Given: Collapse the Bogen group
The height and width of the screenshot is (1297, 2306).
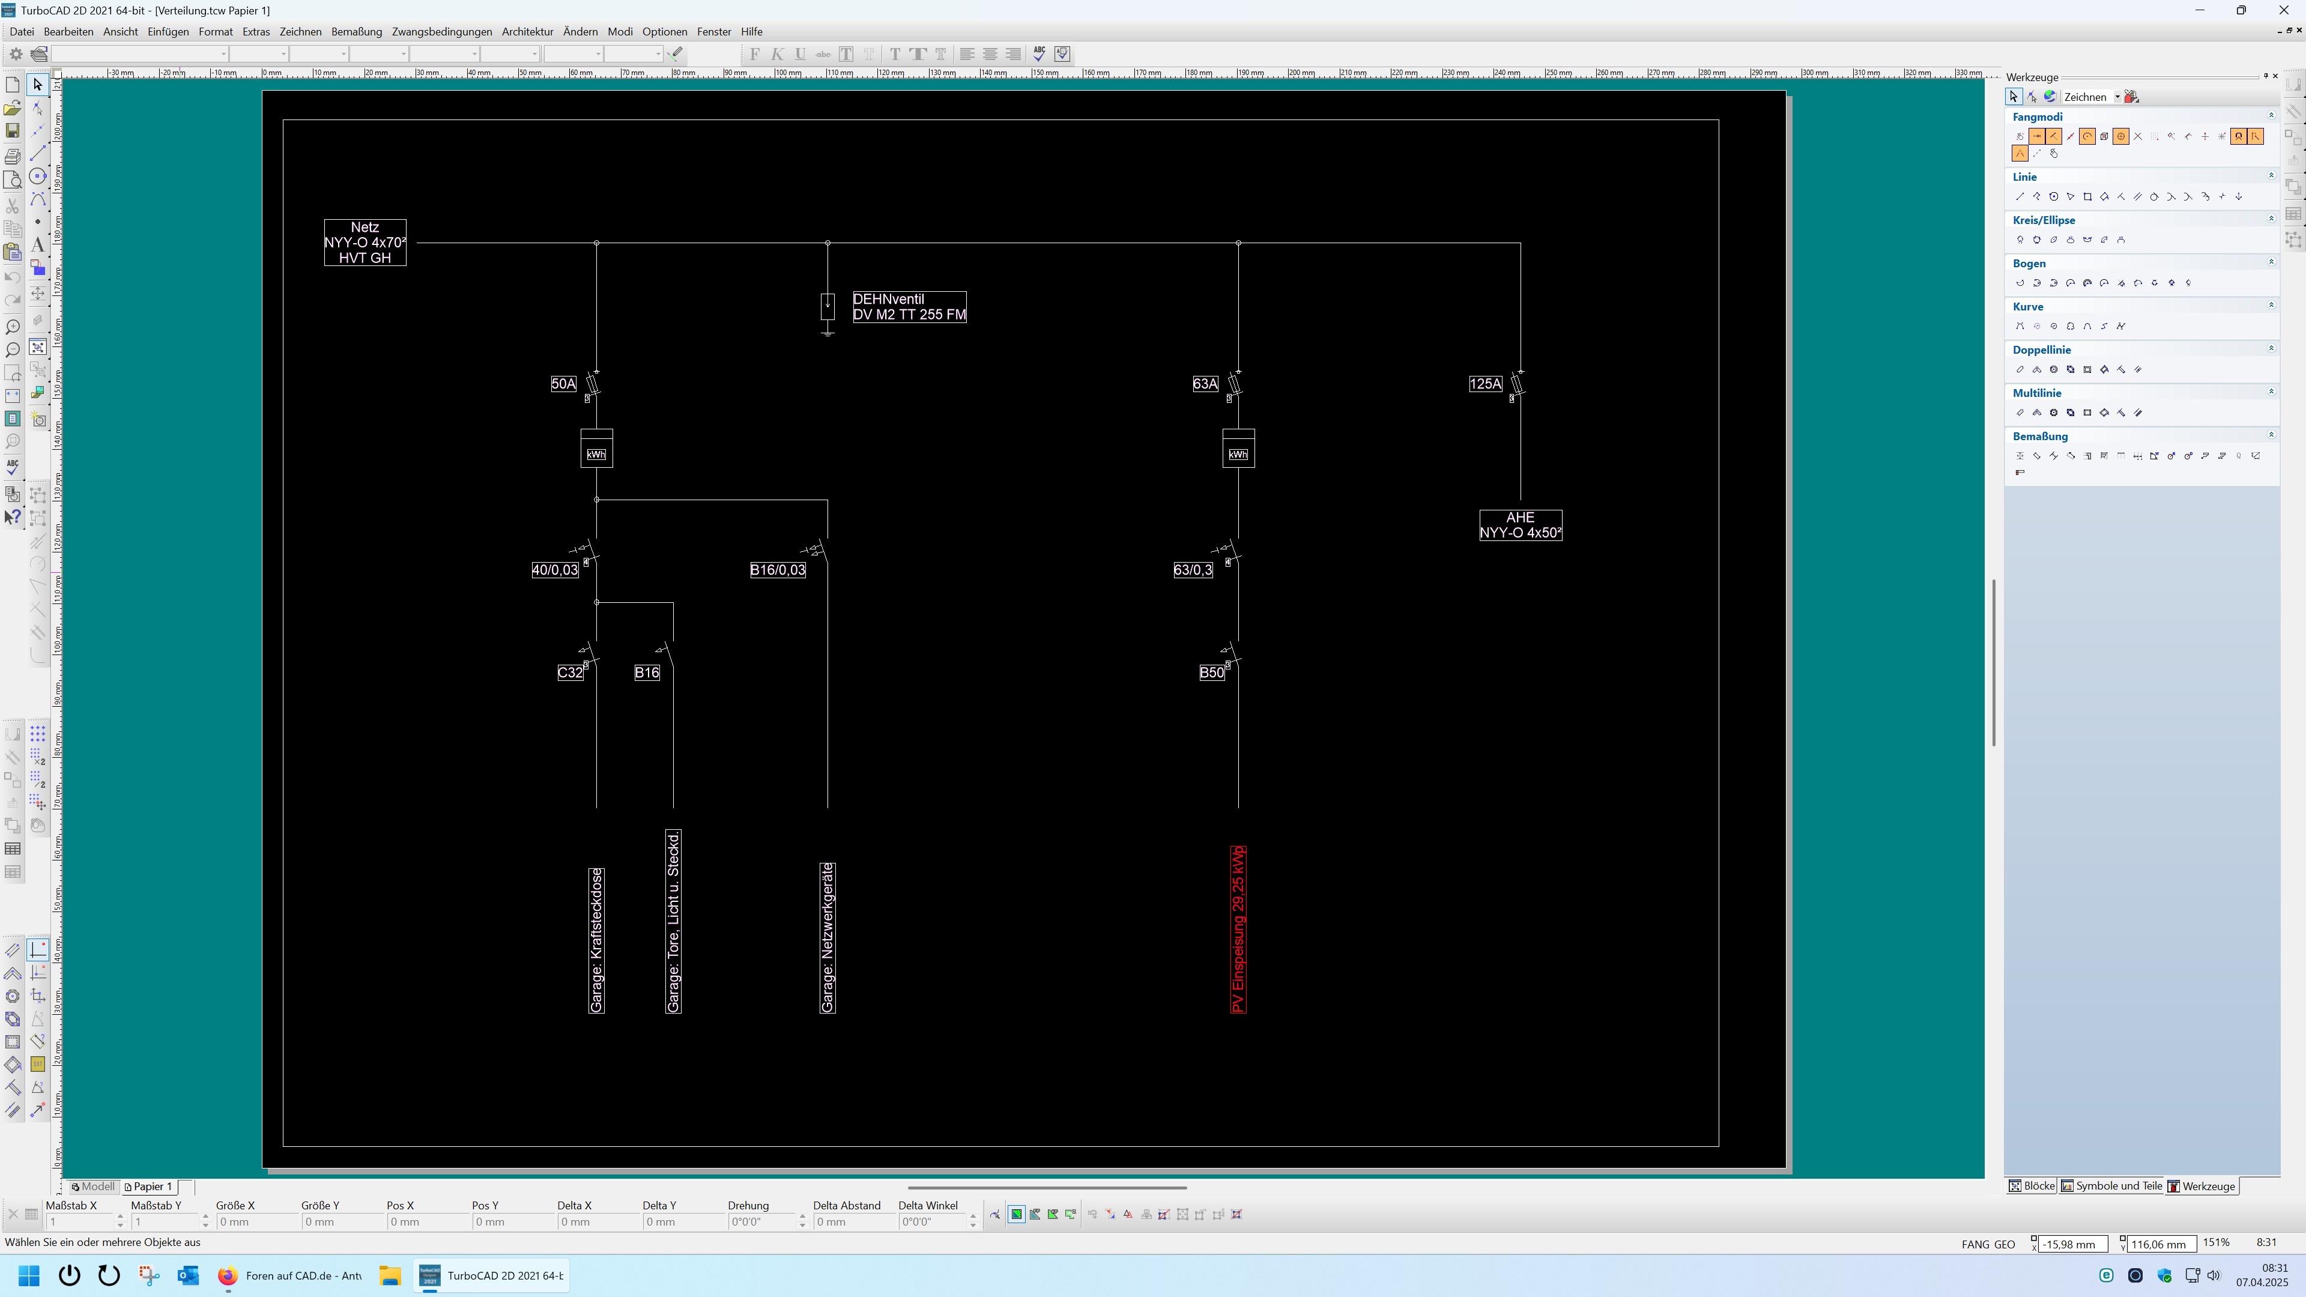Looking at the screenshot, I should [x=2271, y=261].
